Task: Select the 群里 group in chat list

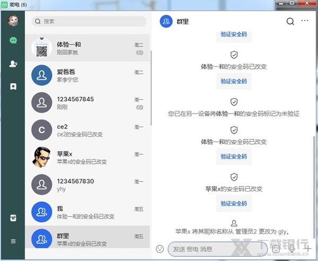Action: coord(87,237)
